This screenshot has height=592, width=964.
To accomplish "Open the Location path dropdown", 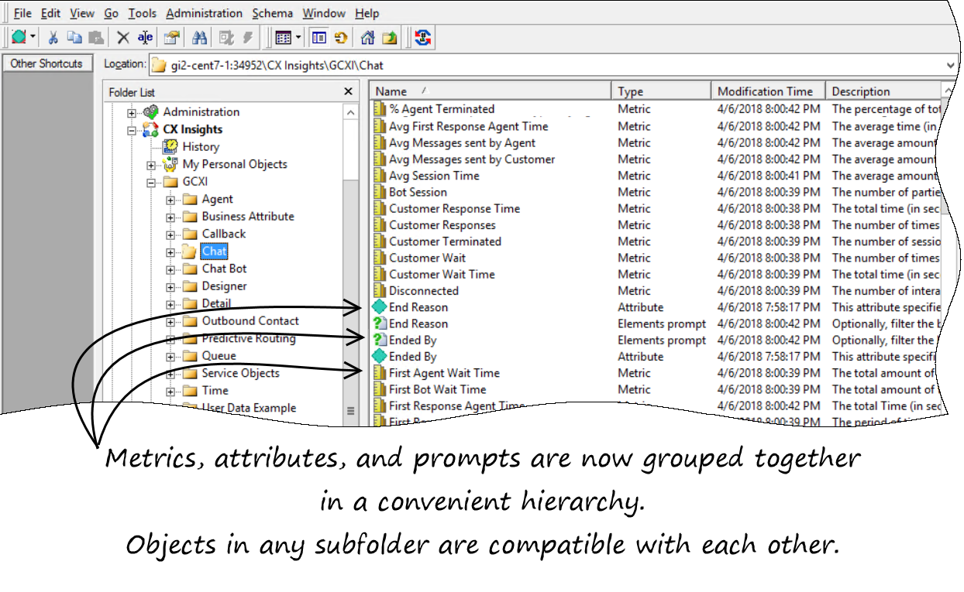I will pos(950,66).
